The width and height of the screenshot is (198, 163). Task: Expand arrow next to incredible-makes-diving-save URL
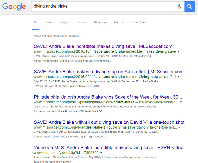(178, 51)
